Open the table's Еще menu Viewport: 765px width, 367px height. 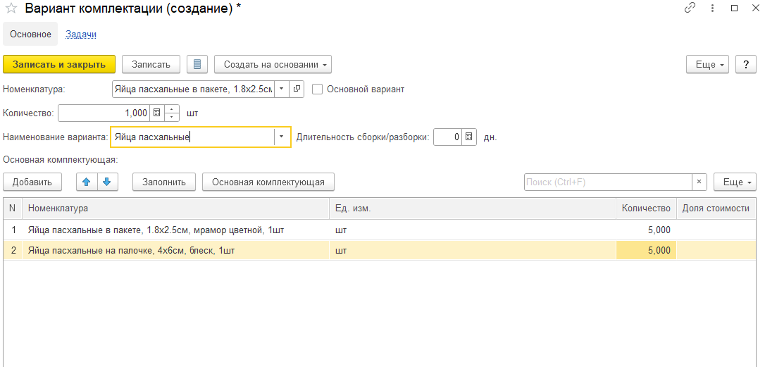point(735,182)
